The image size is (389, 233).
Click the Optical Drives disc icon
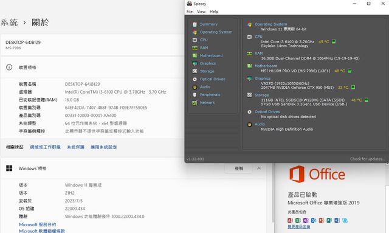tap(194, 79)
